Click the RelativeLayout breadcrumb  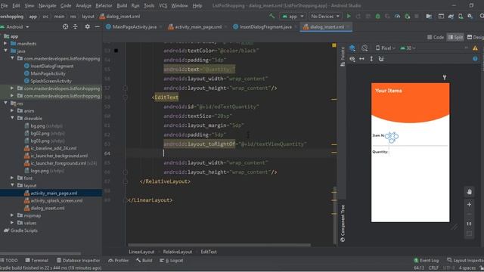point(178,252)
